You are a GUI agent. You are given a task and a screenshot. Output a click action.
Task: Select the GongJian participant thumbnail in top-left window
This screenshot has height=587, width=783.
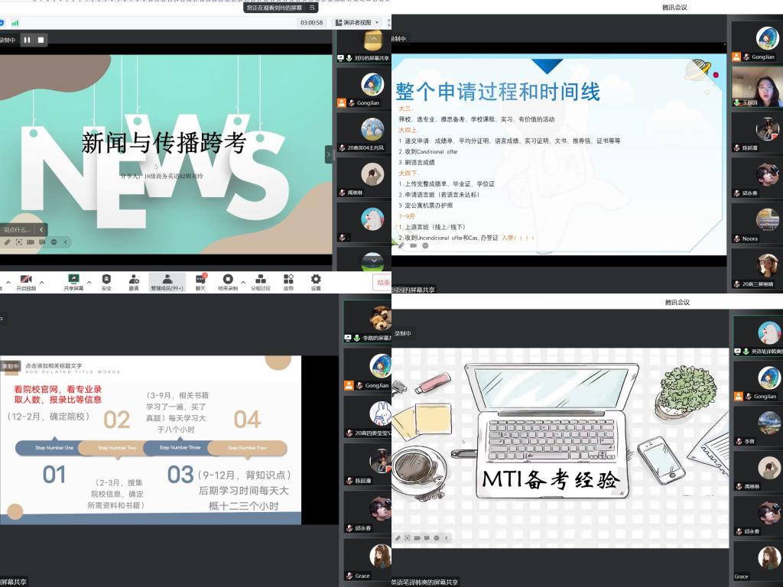[x=372, y=88]
